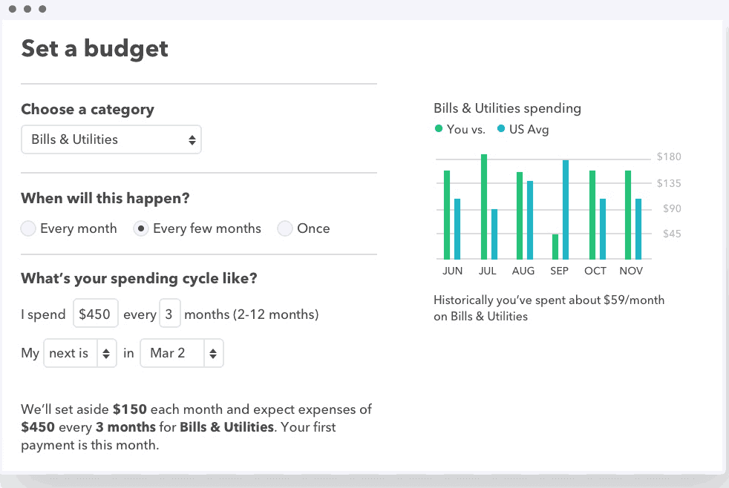This screenshot has height=488, width=729.
Task: Select the Every few months option
Action: click(140, 228)
